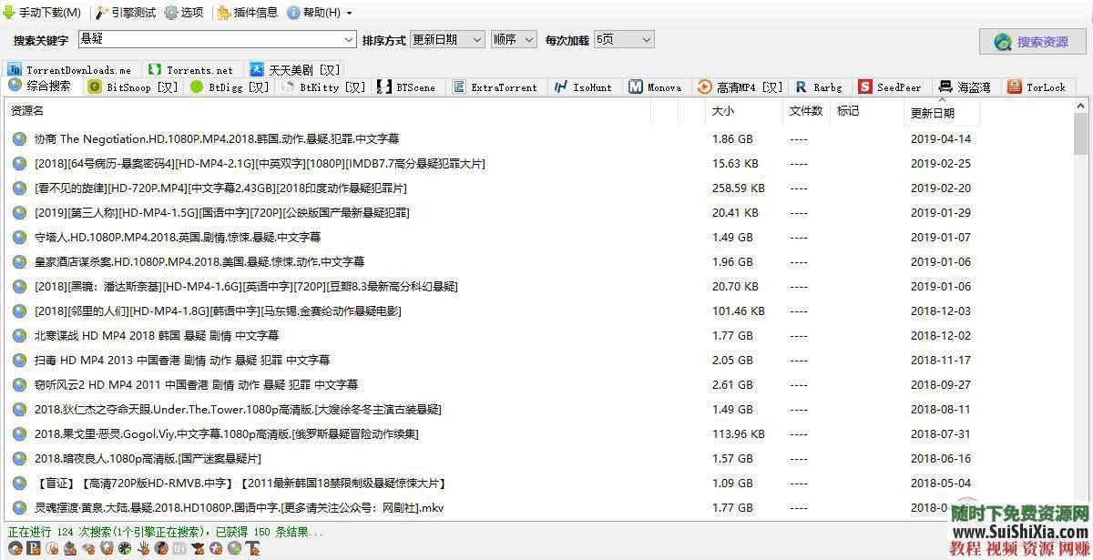Open the 更新日期 sort dropdown

tap(447, 39)
